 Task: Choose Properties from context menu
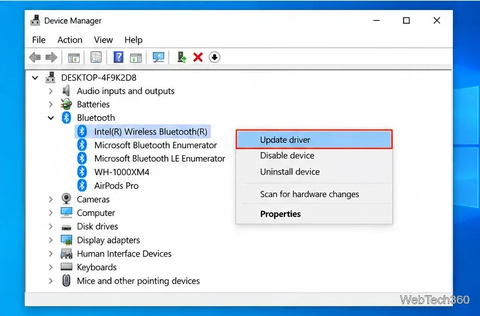314,214
